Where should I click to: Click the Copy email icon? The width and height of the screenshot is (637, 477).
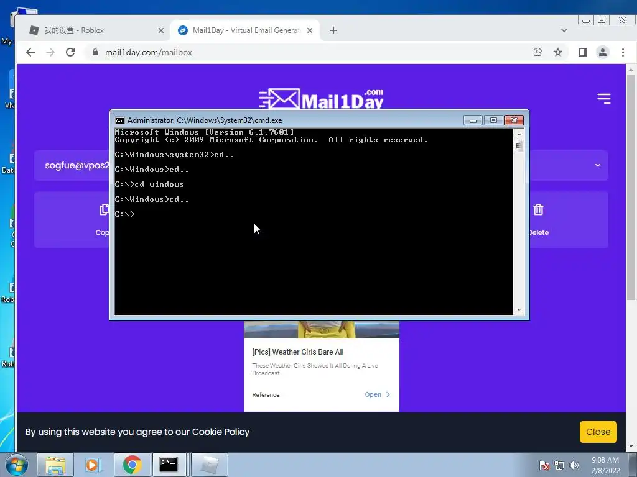click(x=104, y=209)
